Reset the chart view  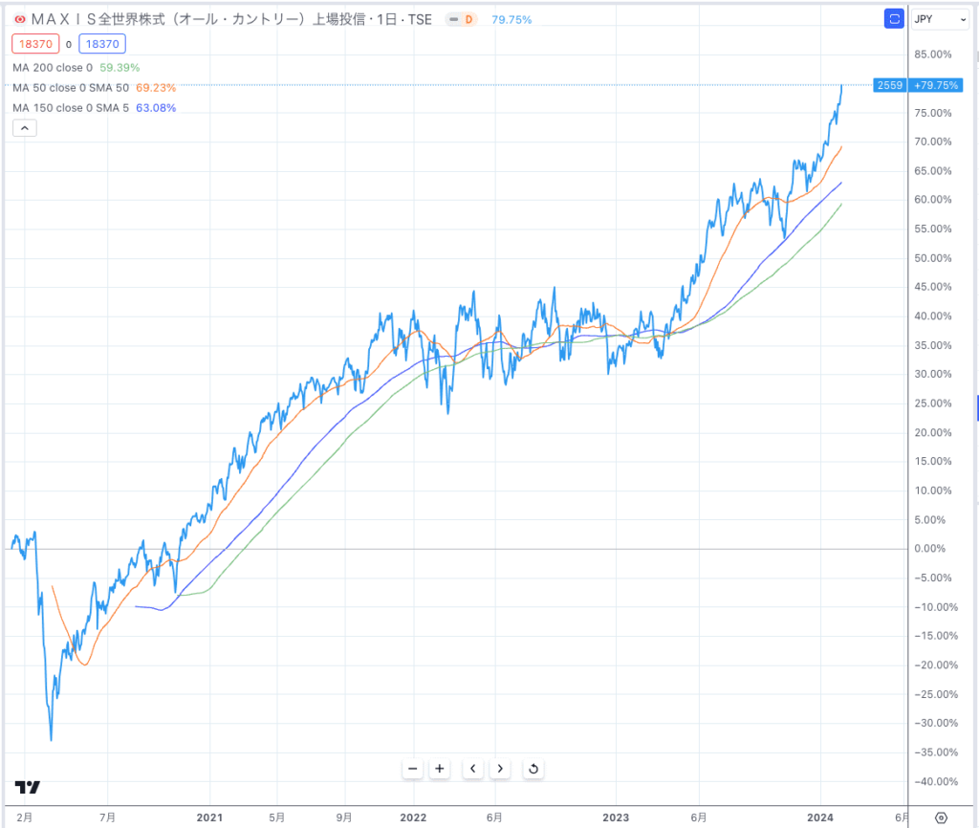[533, 769]
